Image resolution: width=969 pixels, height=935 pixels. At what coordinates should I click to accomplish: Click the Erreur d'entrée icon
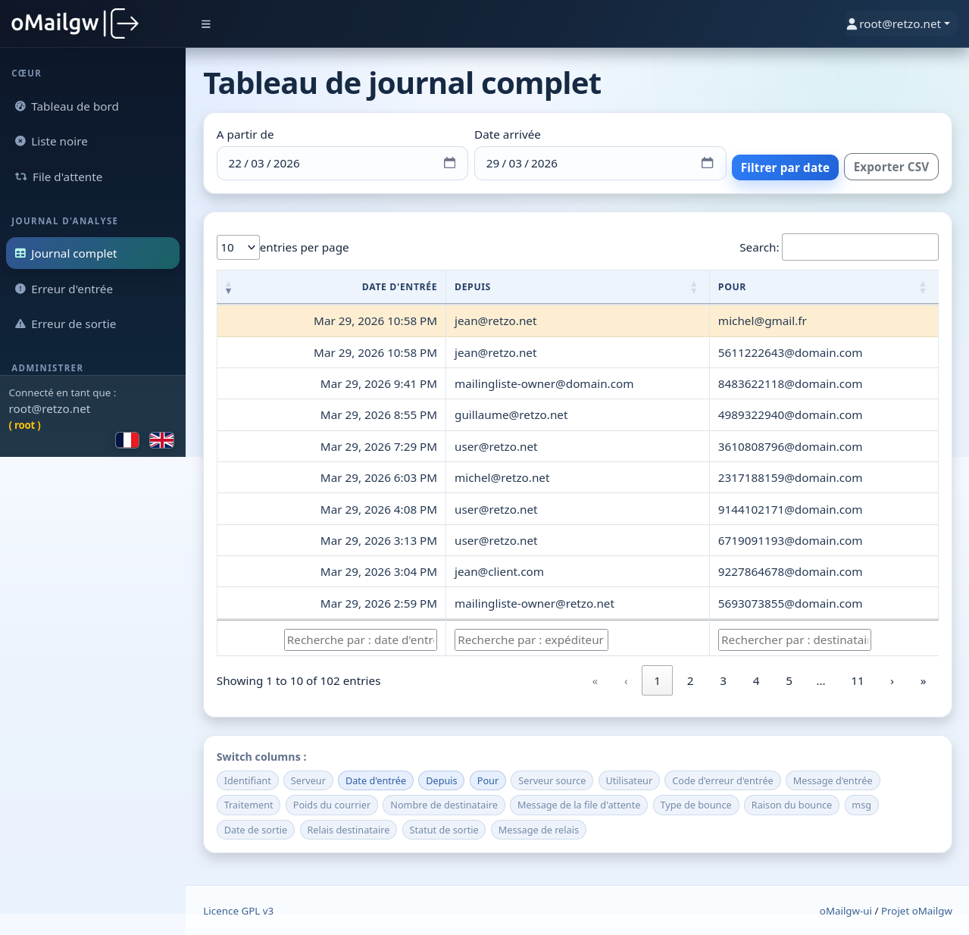pos(20,289)
